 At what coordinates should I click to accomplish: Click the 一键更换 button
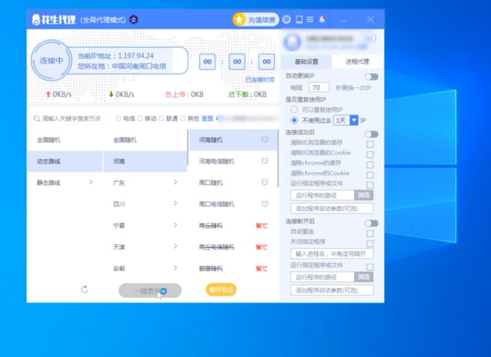point(150,290)
